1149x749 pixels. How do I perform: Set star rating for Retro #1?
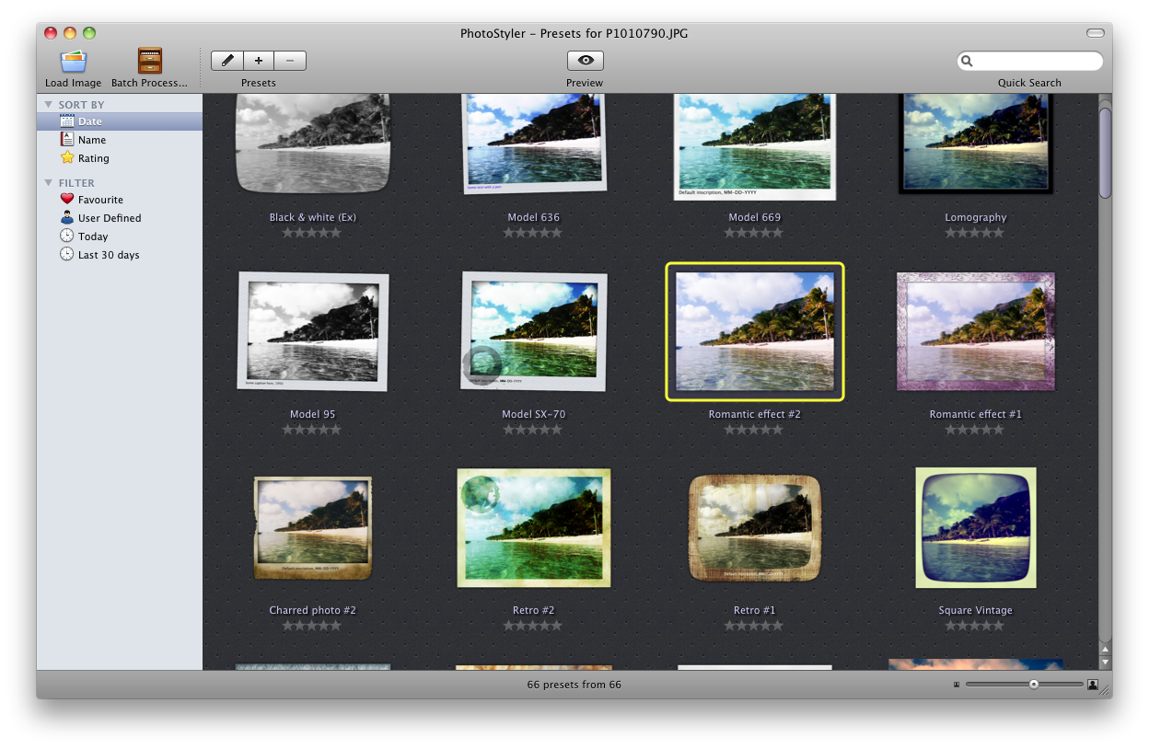[x=754, y=626]
